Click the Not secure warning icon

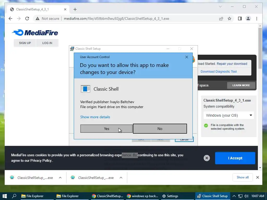(38, 18)
